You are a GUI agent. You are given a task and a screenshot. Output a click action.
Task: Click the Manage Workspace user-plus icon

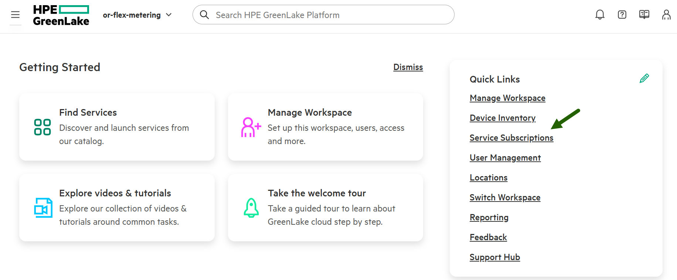pos(251,127)
